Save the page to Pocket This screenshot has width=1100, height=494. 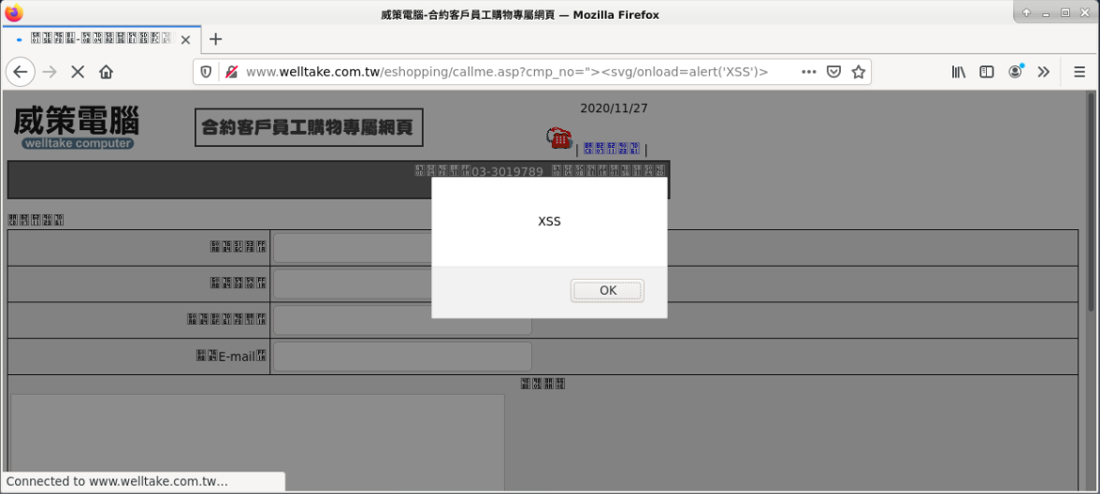pos(832,71)
